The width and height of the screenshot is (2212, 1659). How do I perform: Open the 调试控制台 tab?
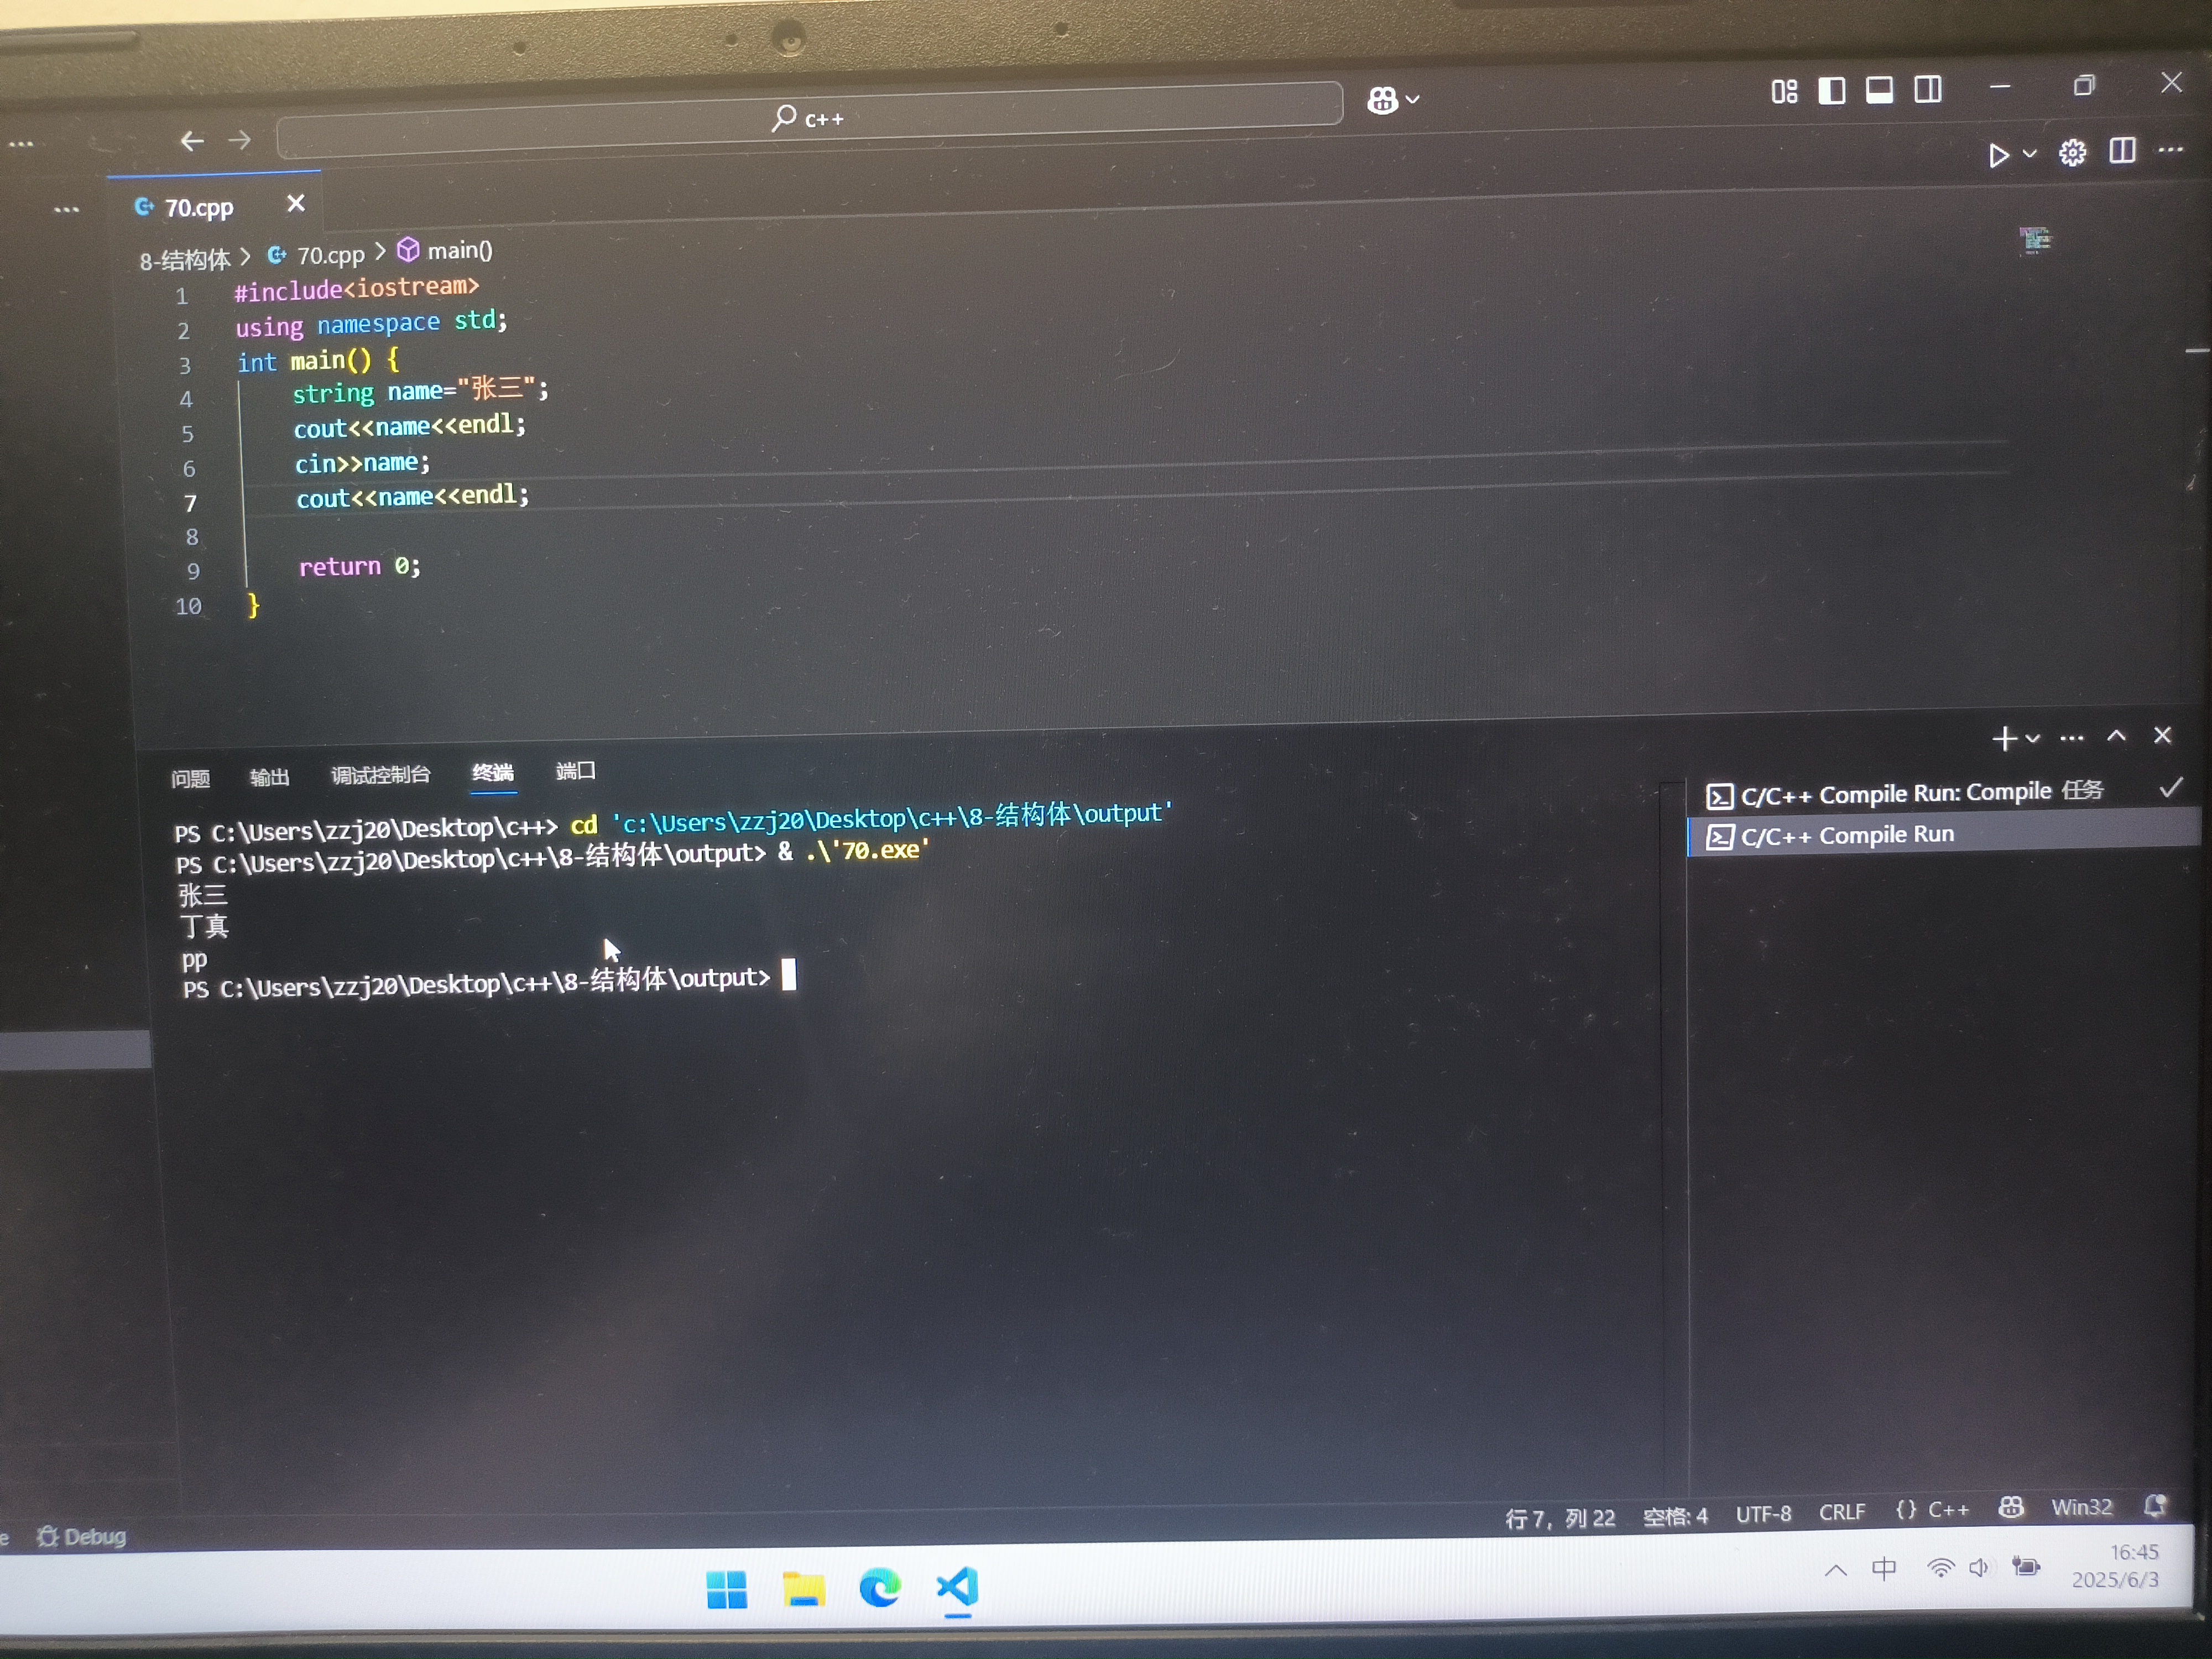tap(380, 775)
